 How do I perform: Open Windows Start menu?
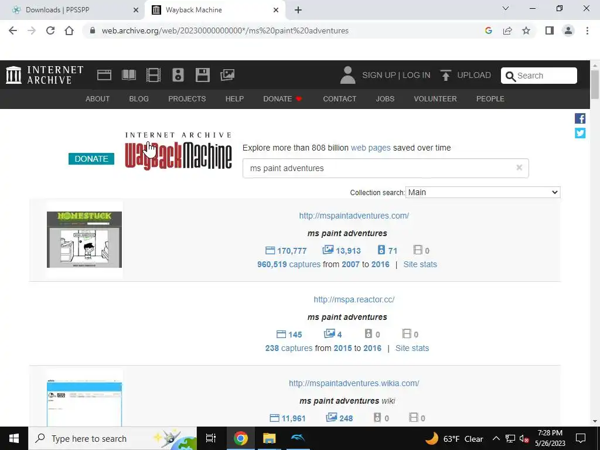pos(14,438)
